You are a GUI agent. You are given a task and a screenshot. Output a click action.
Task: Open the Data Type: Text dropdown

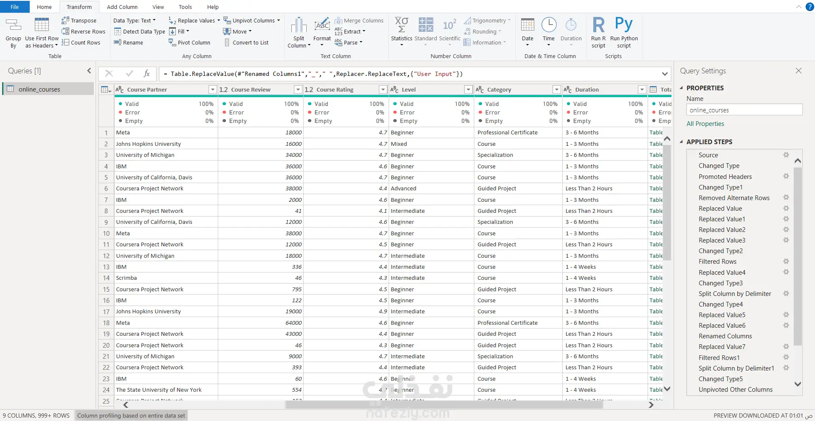pyautogui.click(x=134, y=20)
